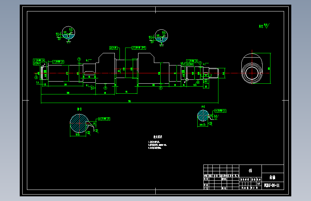Image resolution: width=311 pixels, height=201 pixels.
Task: Select the A-A section view label
Action: click(203, 107)
